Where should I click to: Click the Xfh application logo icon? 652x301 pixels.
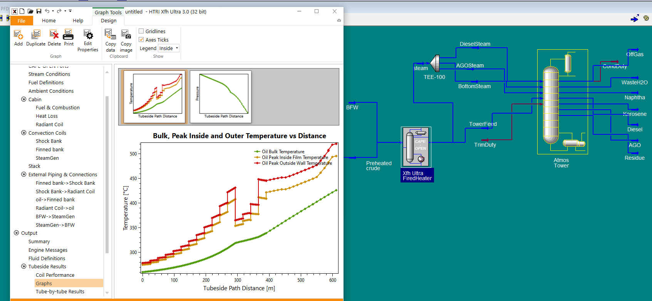coord(14,11)
